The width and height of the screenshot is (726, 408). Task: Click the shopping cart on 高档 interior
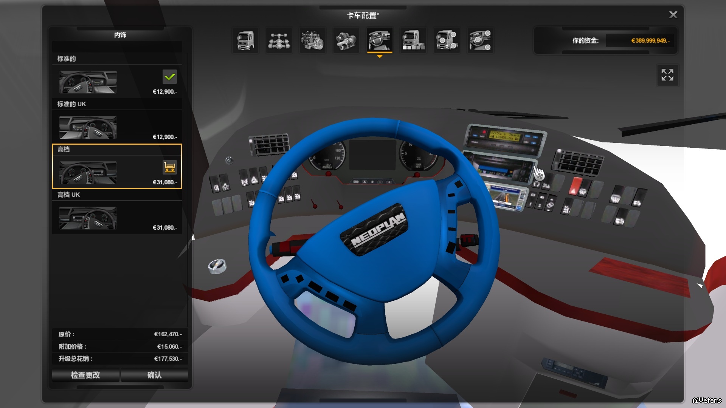(170, 167)
